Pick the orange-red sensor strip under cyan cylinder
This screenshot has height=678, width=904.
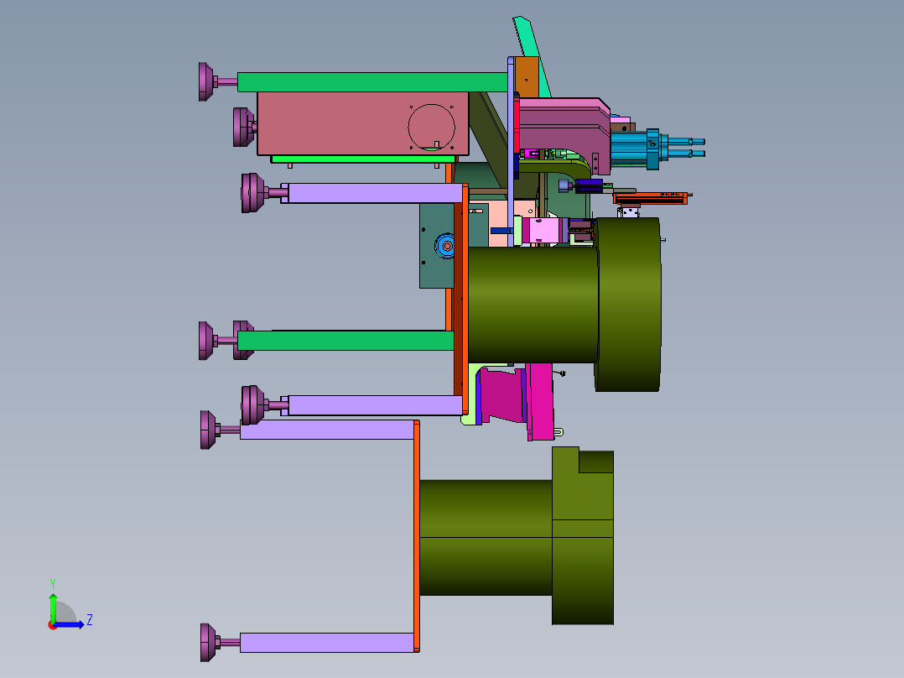tap(652, 198)
